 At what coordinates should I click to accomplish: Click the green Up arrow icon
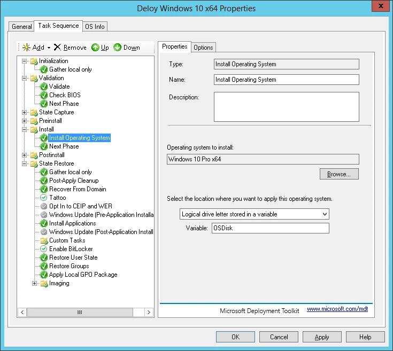point(95,48)
